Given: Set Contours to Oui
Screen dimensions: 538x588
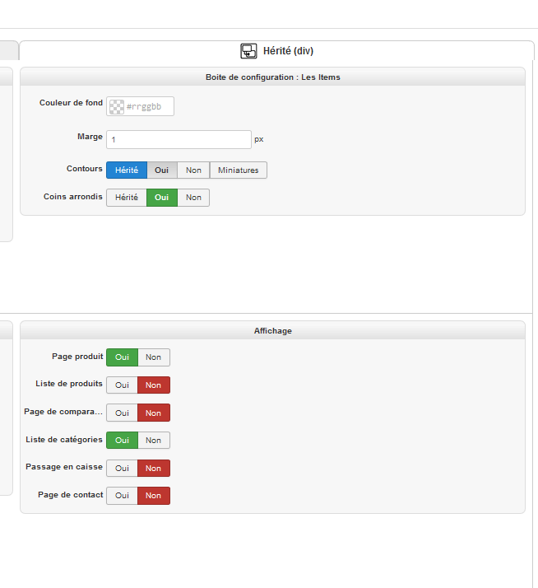Looking at the screenshot, I should click(162, 170).
